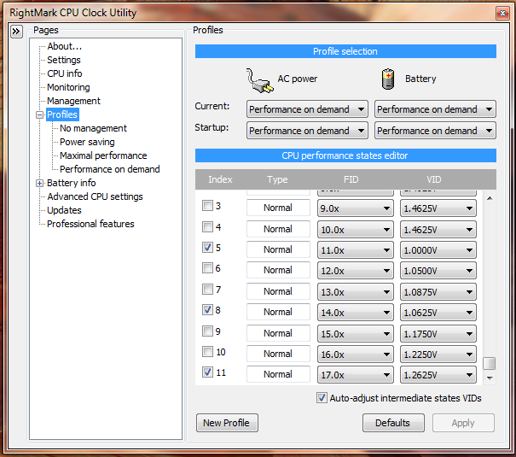The width and height of the screenshot is (516, 457).
Task: Open the Battery info page
Action: [72, 183]
